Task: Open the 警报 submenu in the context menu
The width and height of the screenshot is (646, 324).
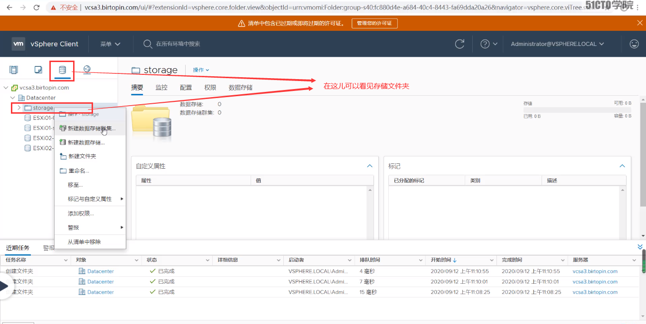Action: click(90, 228)
